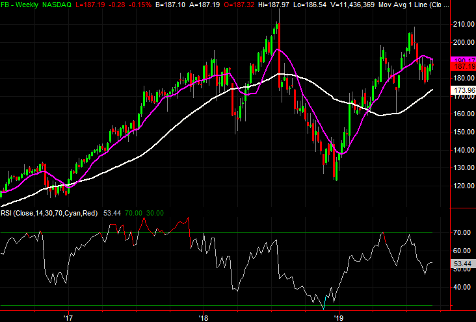Click the RSI oversold 30.00 header value
This screenshot has width=476, height=322.
click(x=155, y=214)
